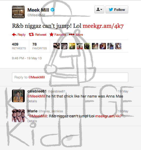Open Meek Mill's profile picture
The image size is (141, 150).
click(18, 12)
